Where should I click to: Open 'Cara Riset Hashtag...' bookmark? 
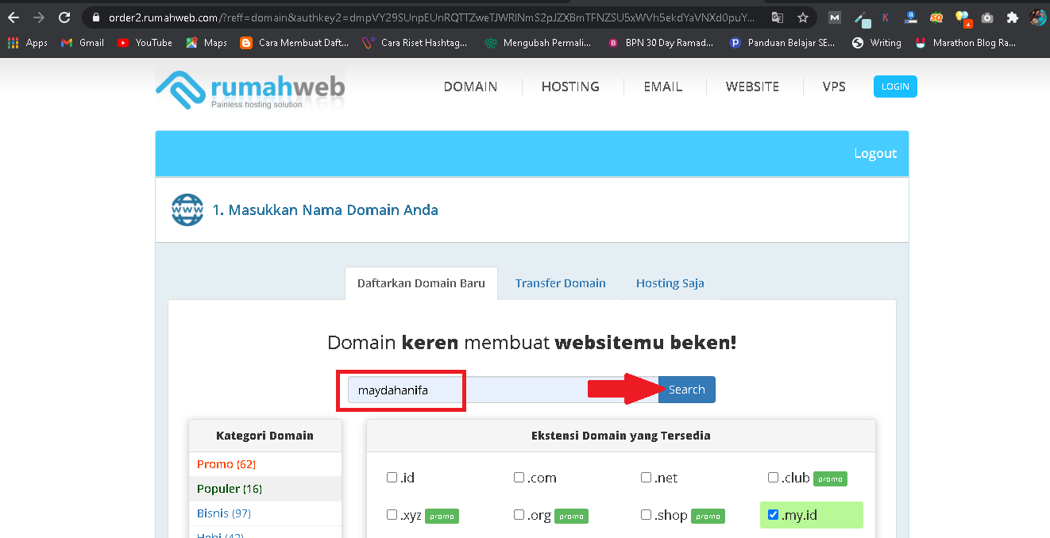coord(415,43)
